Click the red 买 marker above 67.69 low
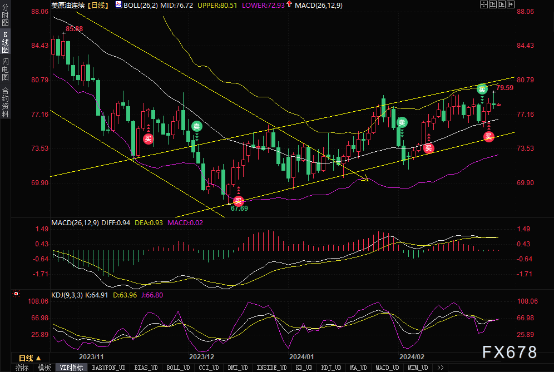 [x=239, y=201]
